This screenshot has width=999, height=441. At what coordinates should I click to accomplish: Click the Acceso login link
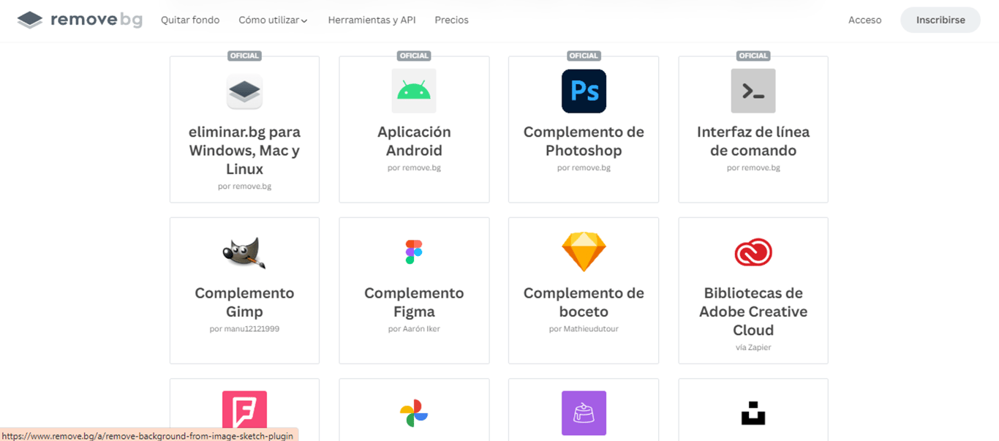(864, 20)
